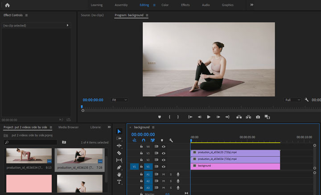The image size is (321, 195).
Task: Open the Full playback resolution dropdown
Action: coord(292,100)
